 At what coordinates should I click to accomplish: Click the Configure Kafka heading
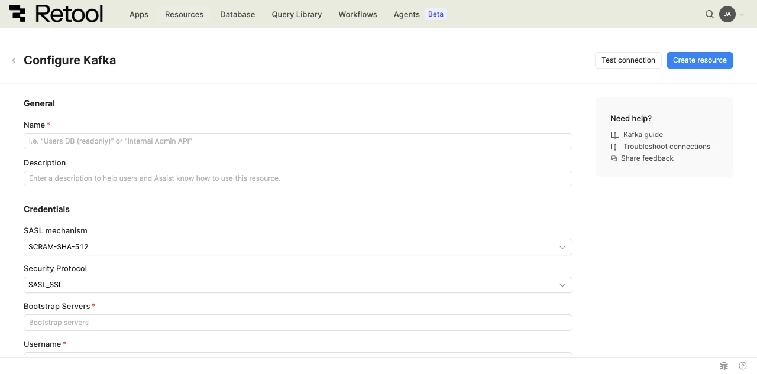click(70, 60)
